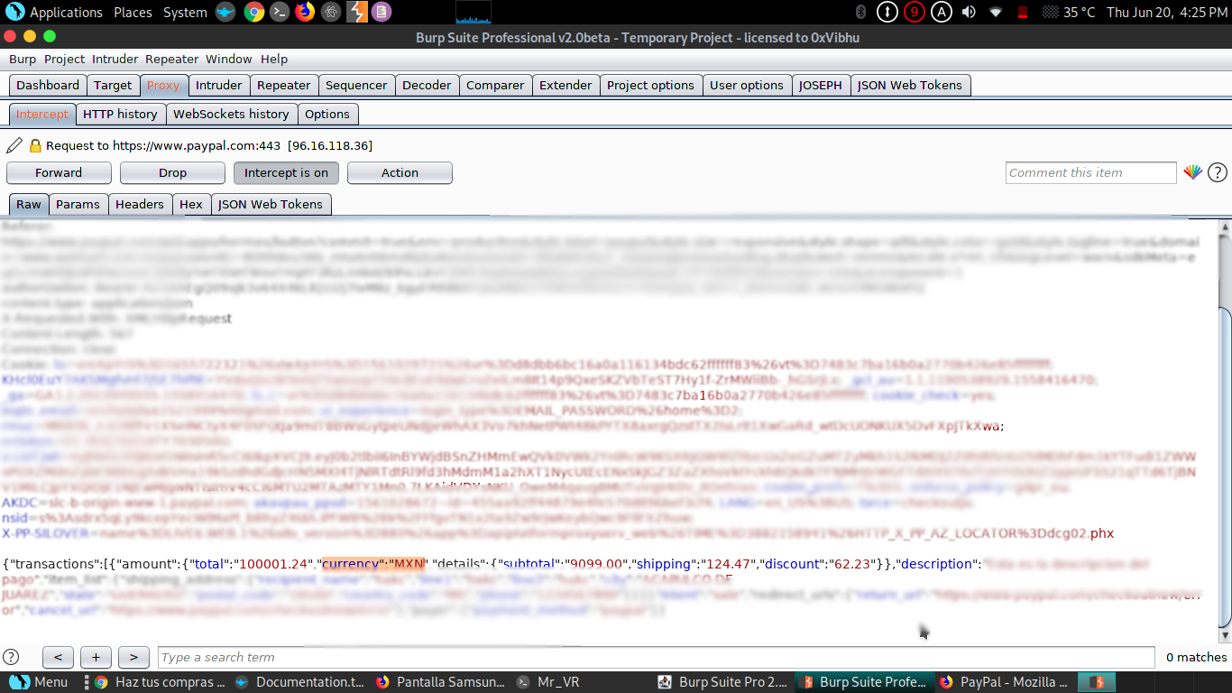Image resolution: width=1232 pixels, height=693 pixels.
Task: Open the Repeater menu in menu bar
Action: click(171, 59)
